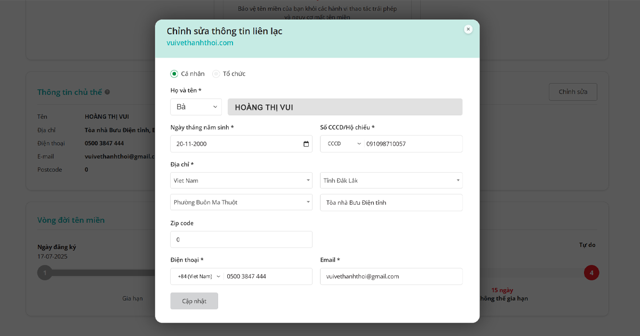Click the Email input field
The image size is (640, 336).
pos(391,276)
